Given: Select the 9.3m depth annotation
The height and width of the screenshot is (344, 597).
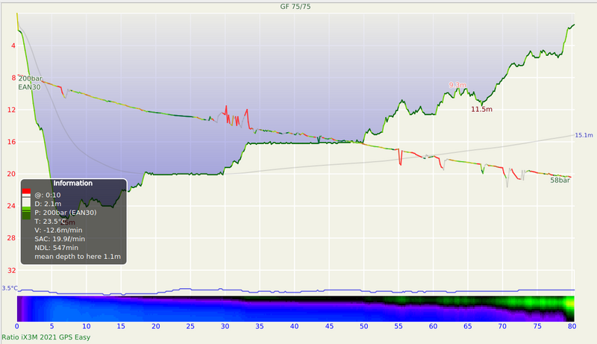Looking at the screenshot, I should click(x=457, y=85).
